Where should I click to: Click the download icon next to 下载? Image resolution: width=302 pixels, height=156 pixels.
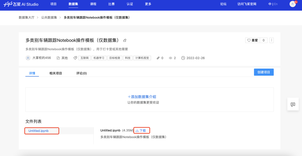[137, 131]
